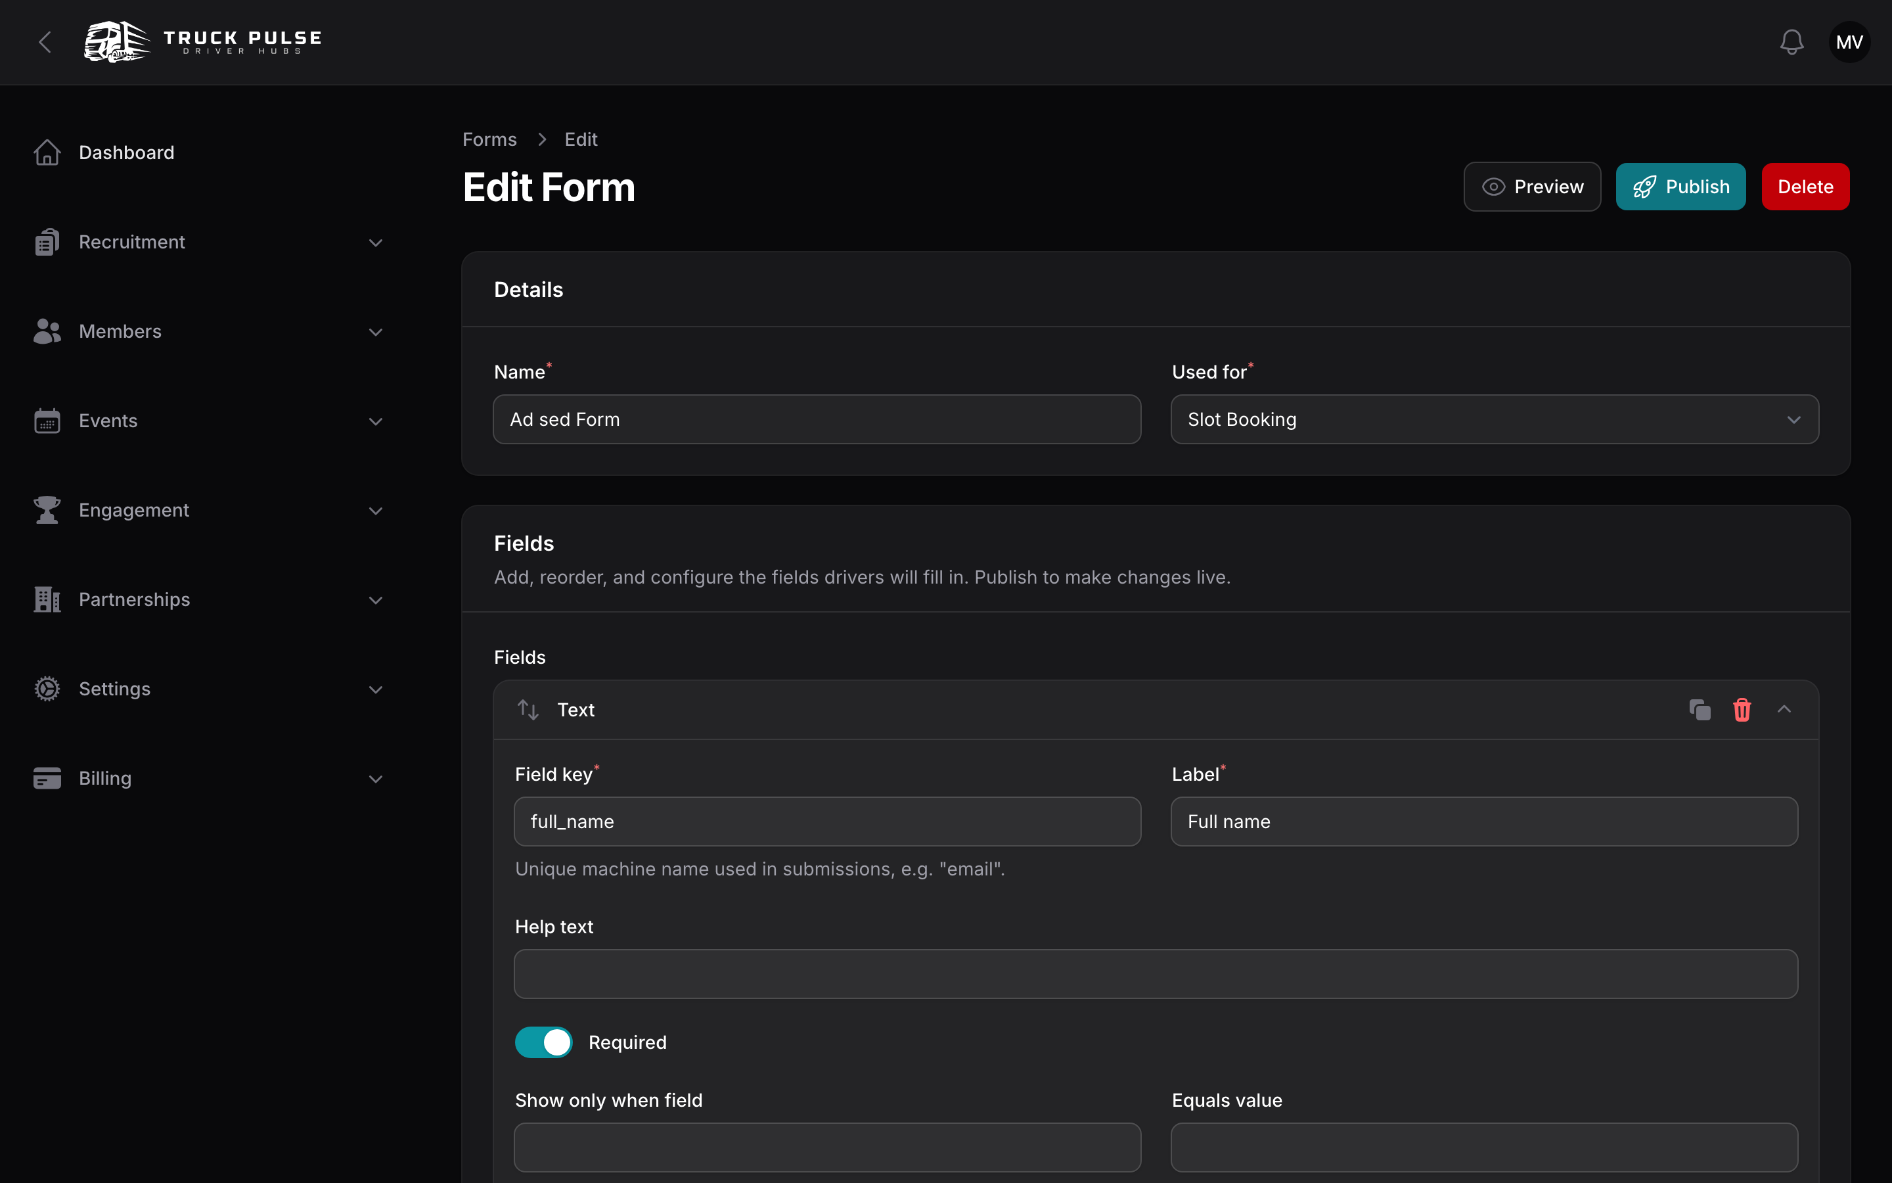The width and height of the screenshot is (1892, 1183).
Task: Delete the Text field with trash icon
Action: point(1742,710)
